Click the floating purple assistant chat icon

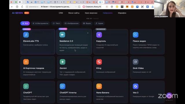[x=169, y=96]
